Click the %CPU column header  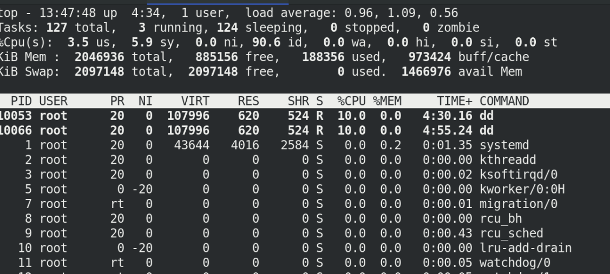(351, 101)
